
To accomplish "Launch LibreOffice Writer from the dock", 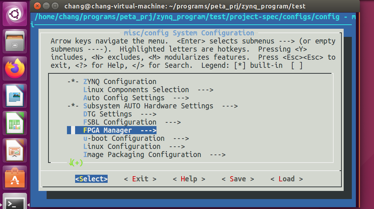I will coord(15,96).
